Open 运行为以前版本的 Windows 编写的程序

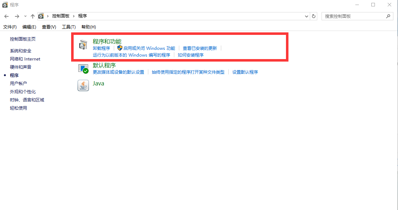pos(132,55)
